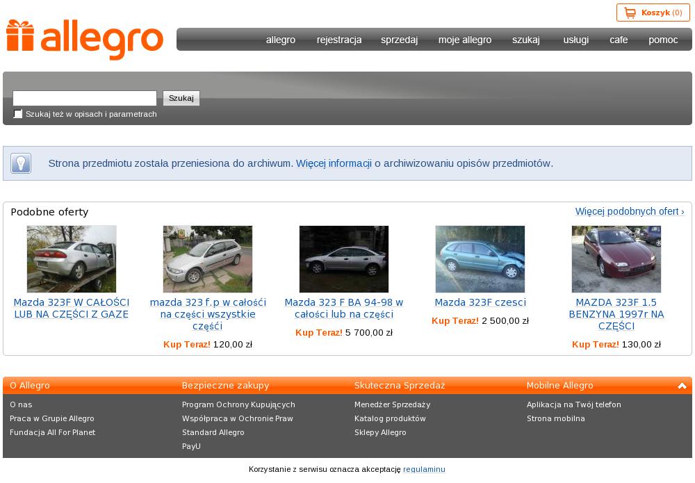Click the Allegro logo
The image size is (695, 483).
85,40
